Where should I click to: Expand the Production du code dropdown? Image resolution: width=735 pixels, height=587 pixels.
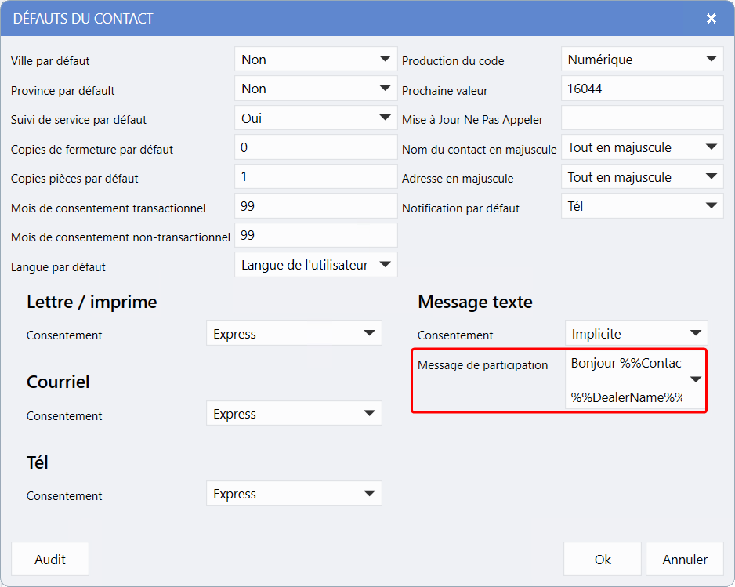642,60
